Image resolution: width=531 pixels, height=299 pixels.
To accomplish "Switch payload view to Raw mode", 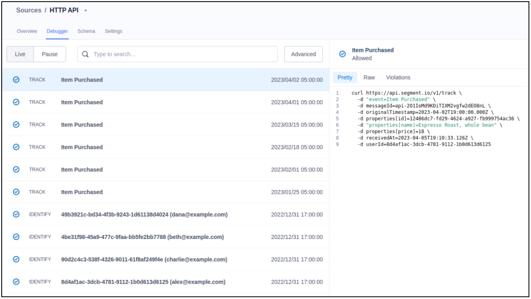I will tap(369, 77).
